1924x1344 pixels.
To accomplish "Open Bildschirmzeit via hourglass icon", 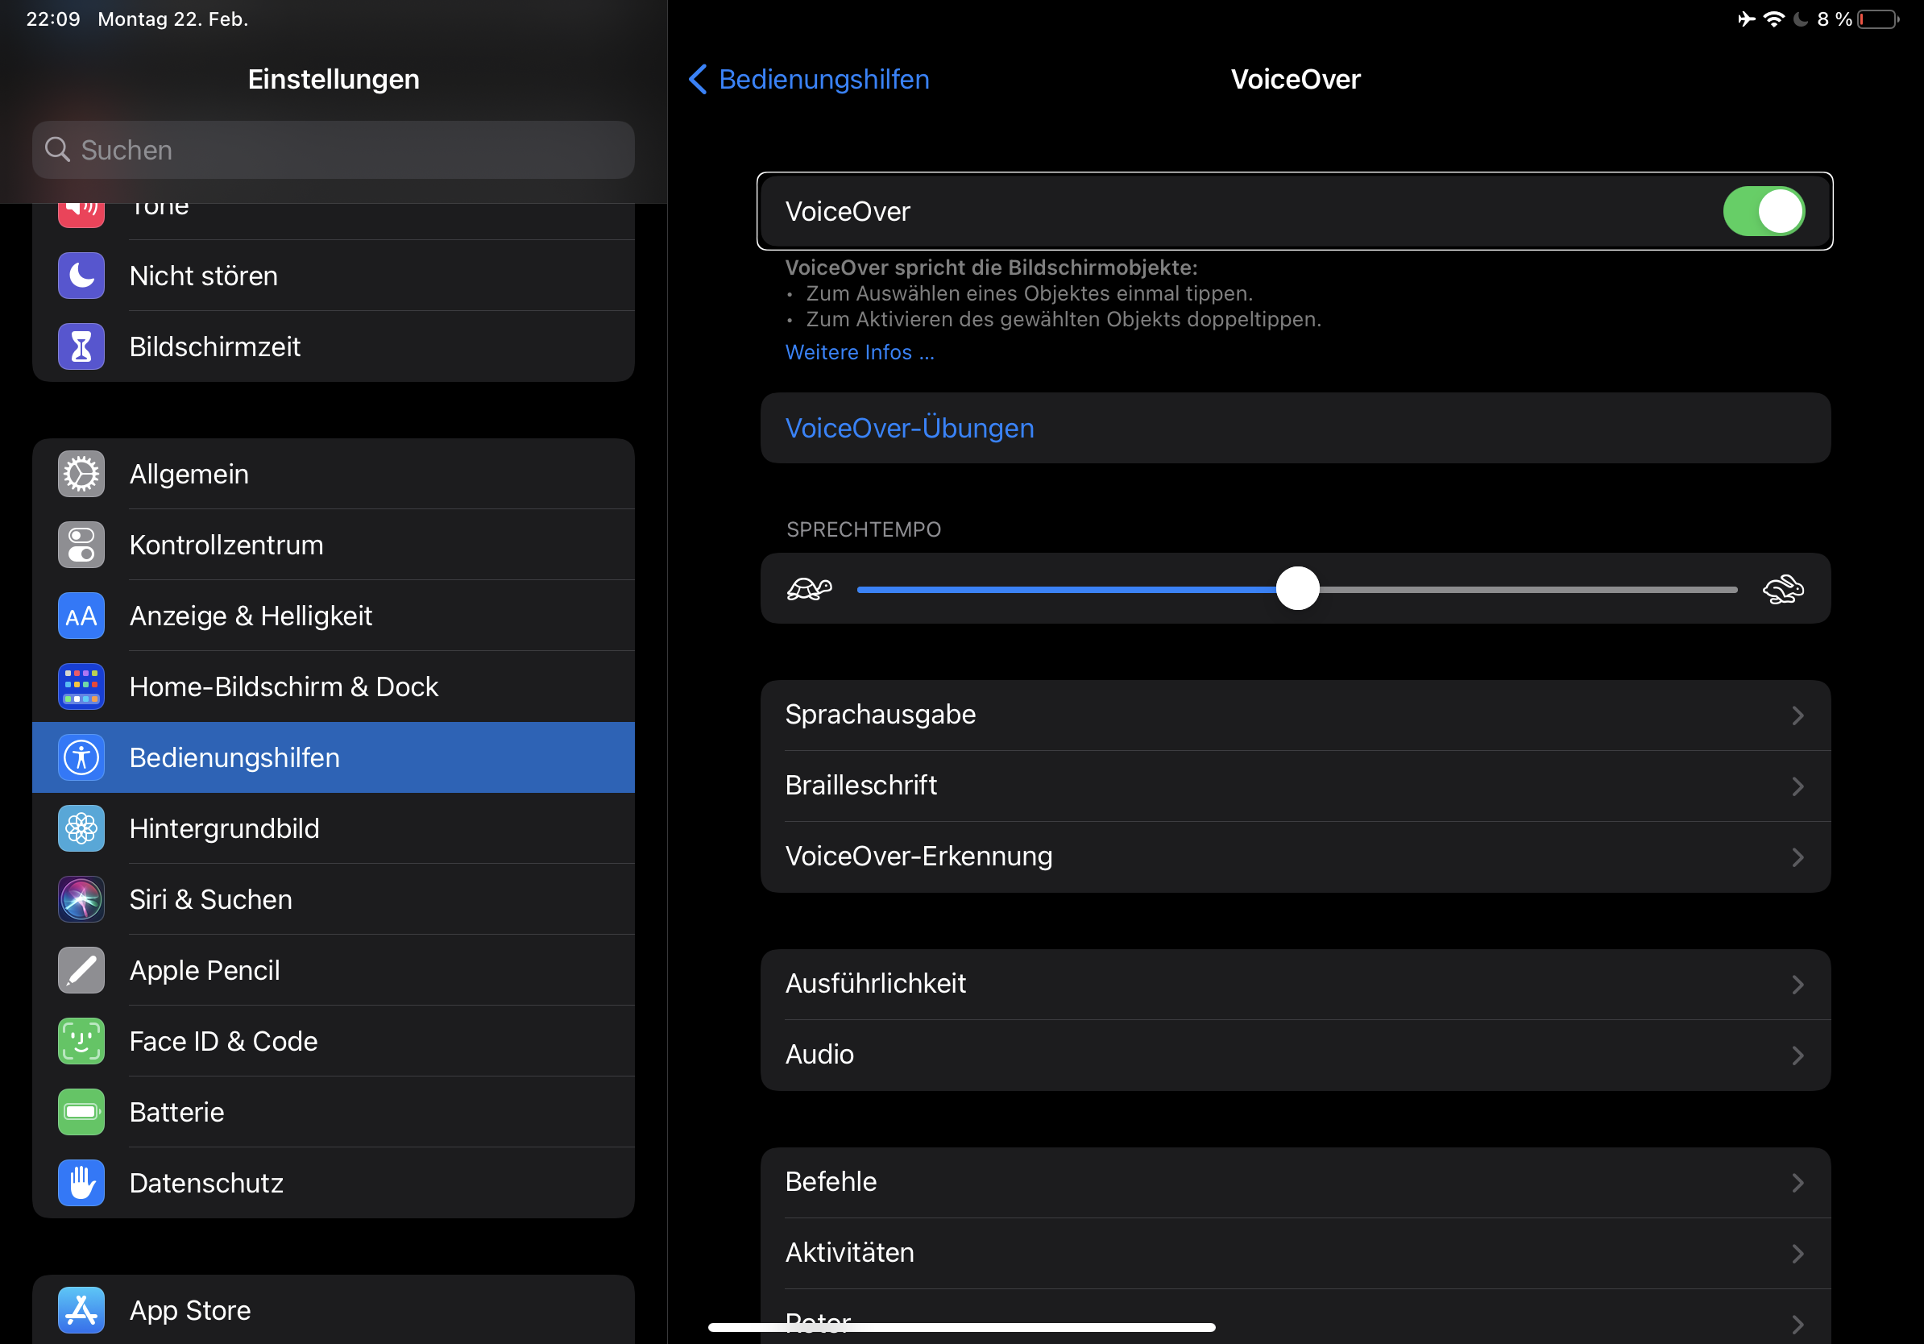I will (x=81, y=346).
